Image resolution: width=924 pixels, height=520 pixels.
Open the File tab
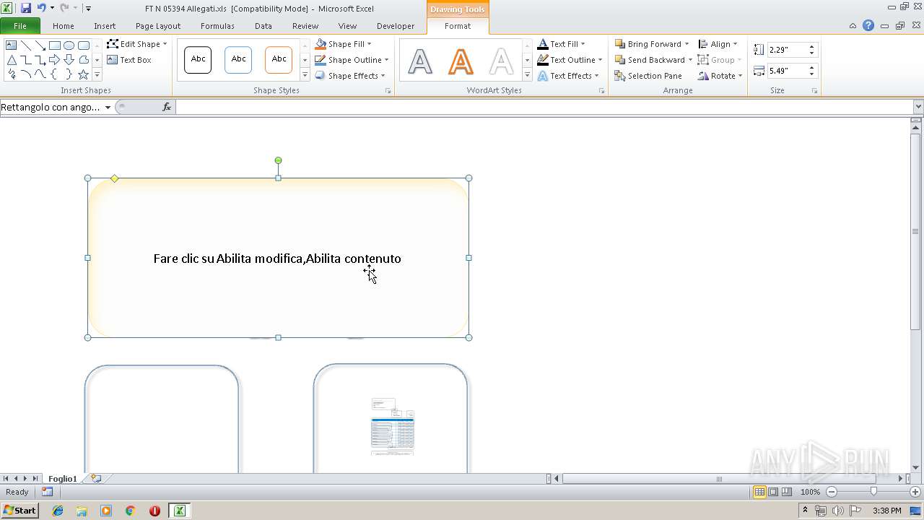[x=20, y=26]
